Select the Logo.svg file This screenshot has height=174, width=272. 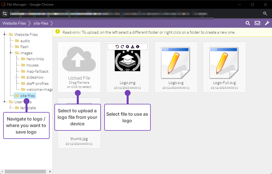176,67
